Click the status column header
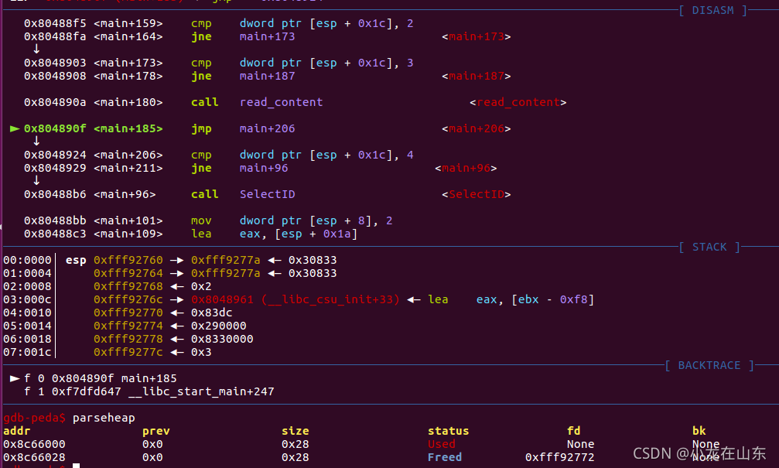Image resolution: width=779 pixels, height=468 pixels. (448, 431)
